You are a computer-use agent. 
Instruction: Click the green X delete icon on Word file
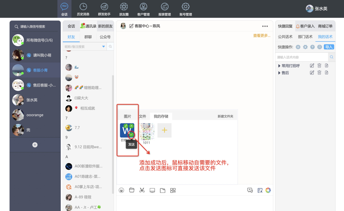(131, 126)
